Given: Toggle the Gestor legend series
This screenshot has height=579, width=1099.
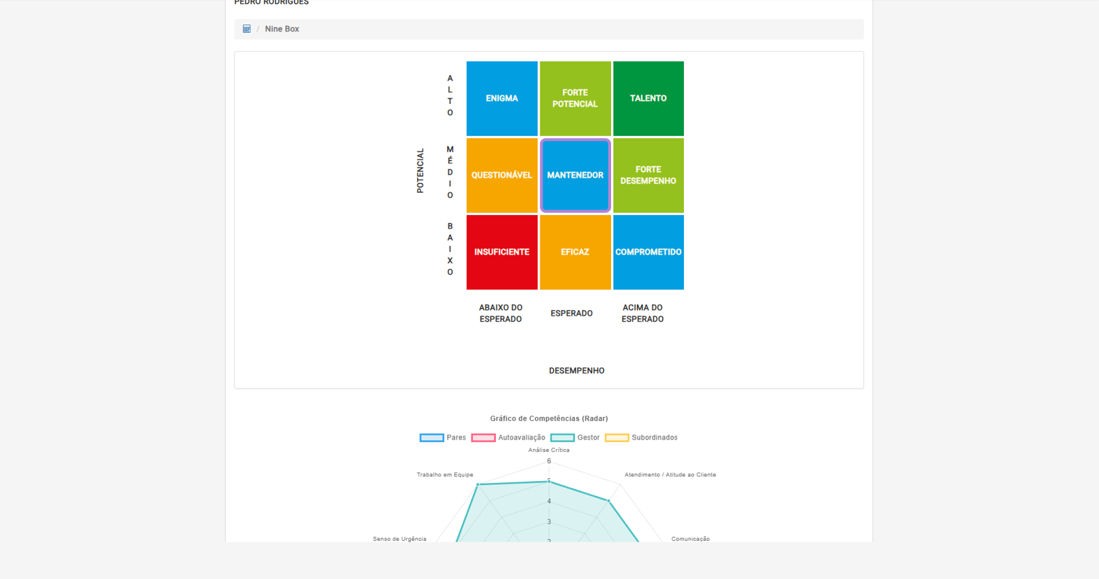Looking at the screenshot, I should (588, 437).
